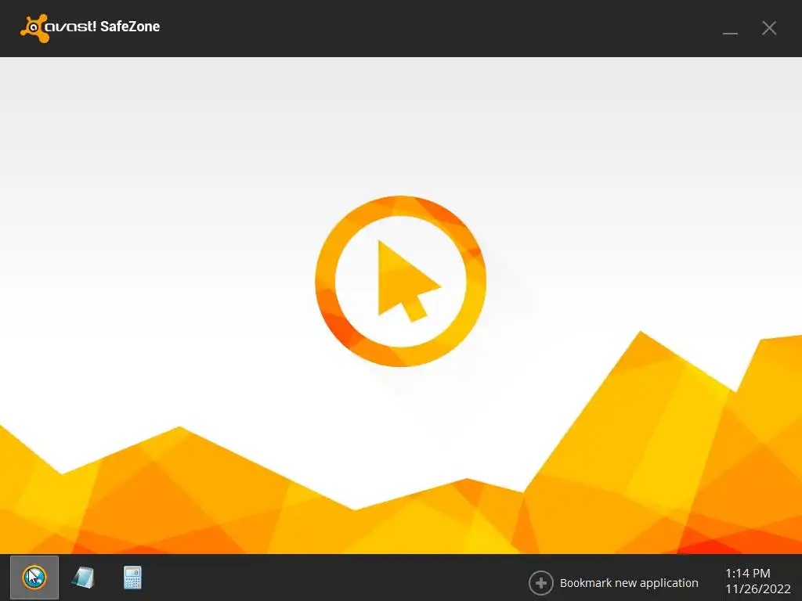Click the plus icon to bookmark an application
Viewport: 802px width, 601px height.
tap(540, 582)
